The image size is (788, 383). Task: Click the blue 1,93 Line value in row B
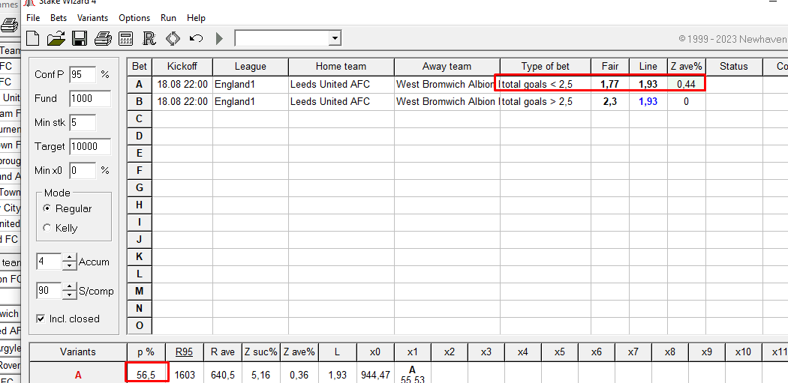tap(648, 101)
